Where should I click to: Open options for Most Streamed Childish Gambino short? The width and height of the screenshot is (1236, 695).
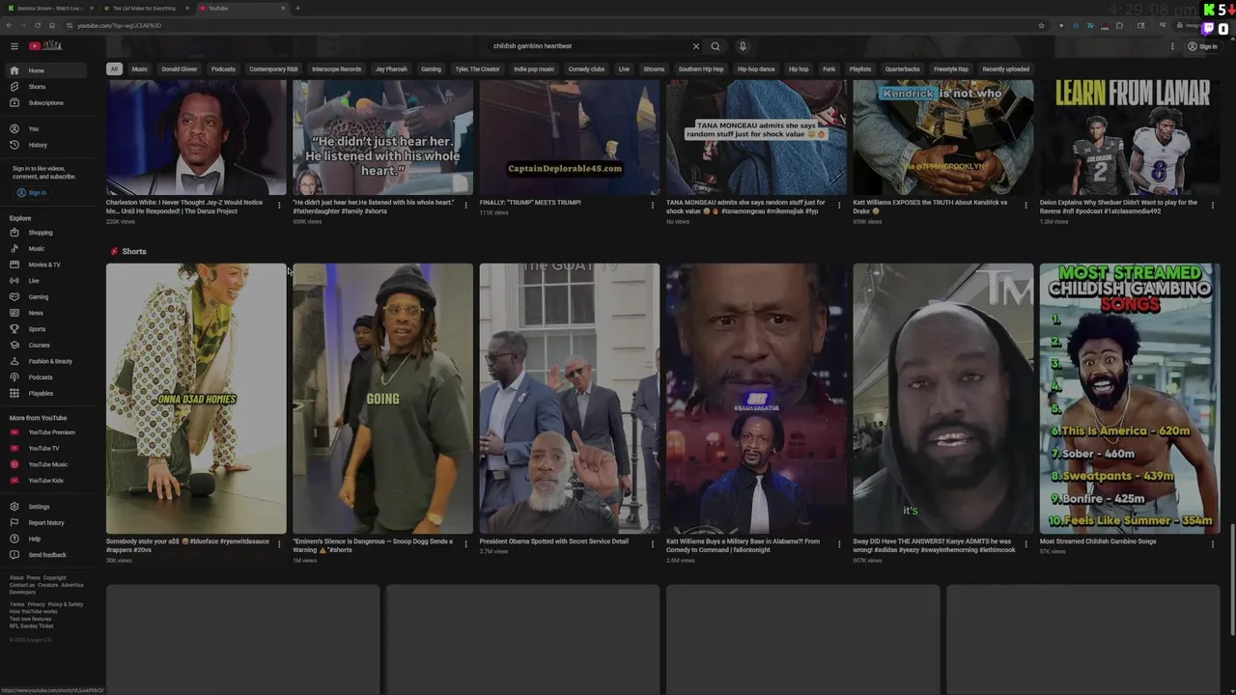click(x=1213, y=543)
